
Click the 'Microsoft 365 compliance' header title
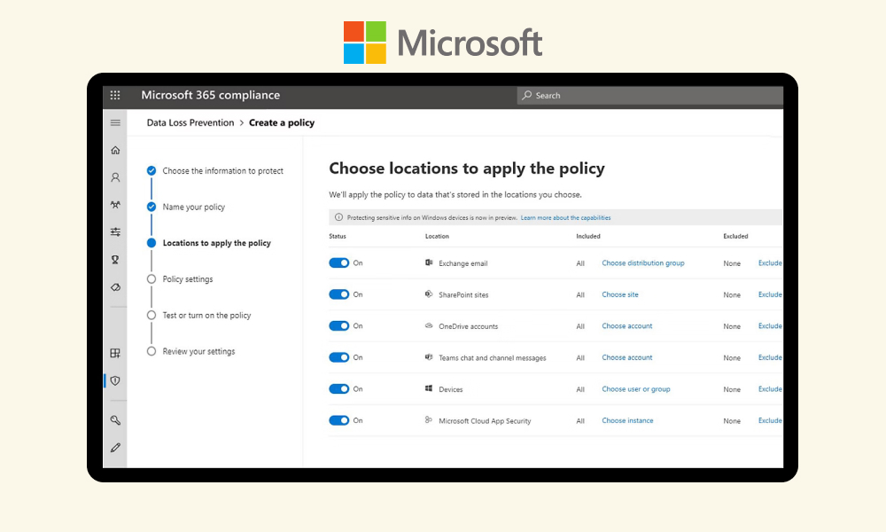point(210,95)
